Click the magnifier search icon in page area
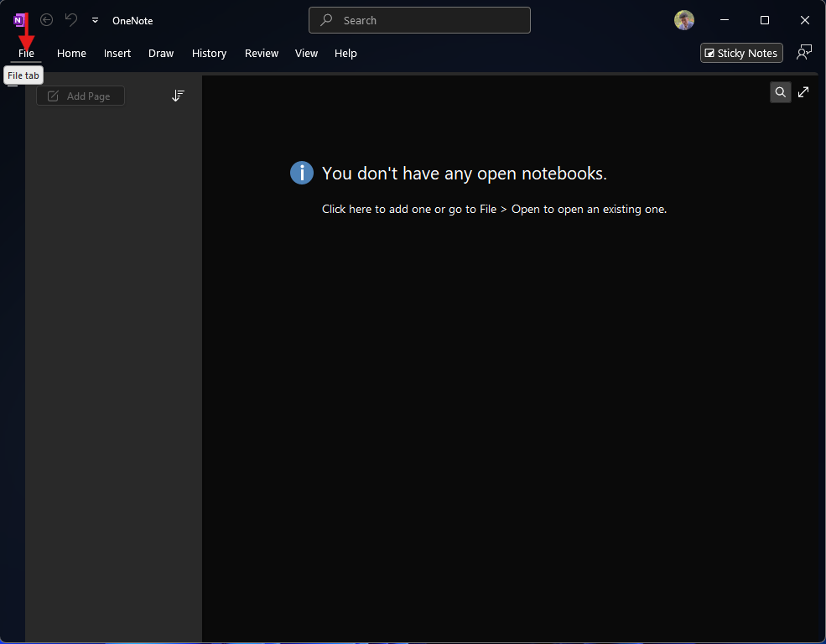The image size is (826, 644). [x=780, y=92]
